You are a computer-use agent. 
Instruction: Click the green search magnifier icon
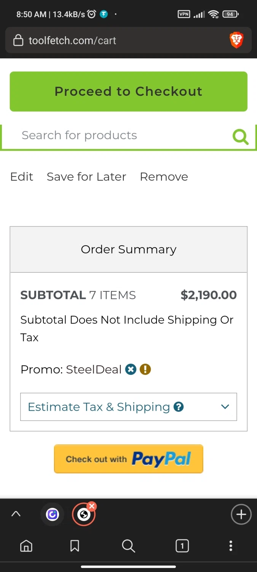click(x=241, y=137)
